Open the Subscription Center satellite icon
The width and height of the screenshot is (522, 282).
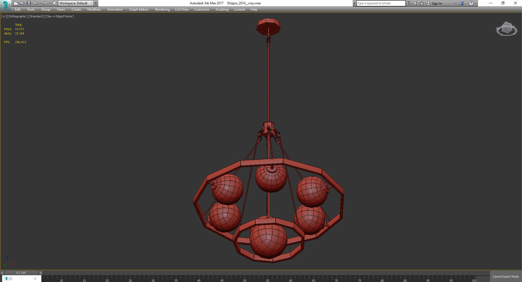click(415, 3)
